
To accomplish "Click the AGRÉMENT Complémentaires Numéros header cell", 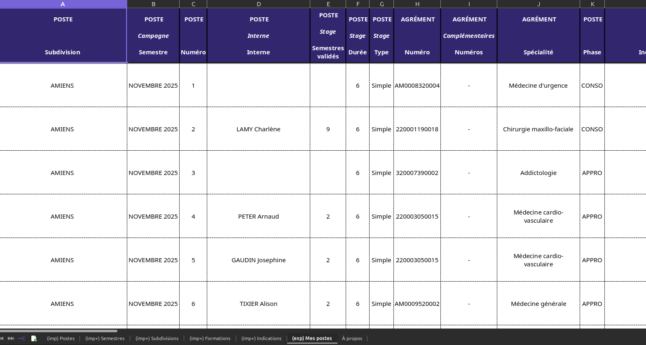I will (x=469, y=35).
